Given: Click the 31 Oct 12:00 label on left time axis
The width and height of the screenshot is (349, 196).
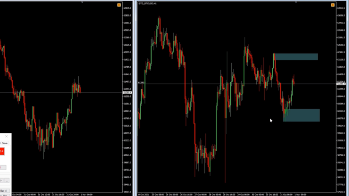Looking at the screenshot, I should point(44,195).
